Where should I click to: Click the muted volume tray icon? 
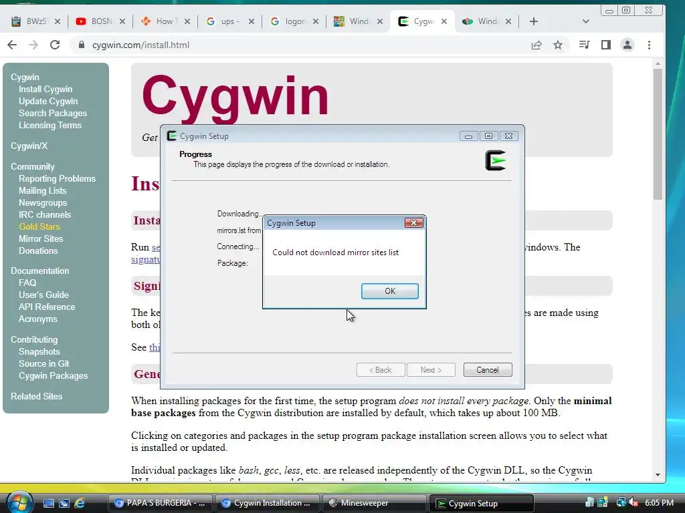[x=633, y=502]
